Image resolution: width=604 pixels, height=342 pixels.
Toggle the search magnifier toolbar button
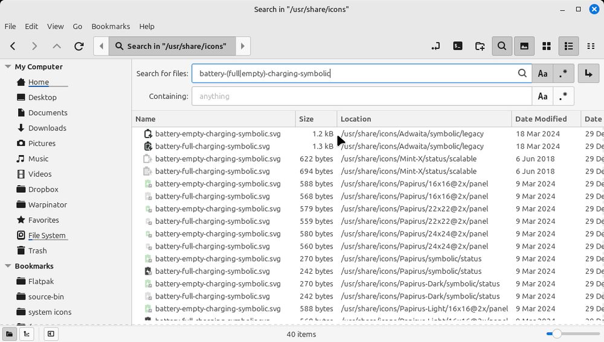tap(502, 46)
